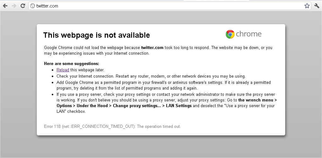Click the globe site icon in address bar
The width and height of the screenshot is (322, 158).
[32, 6]
